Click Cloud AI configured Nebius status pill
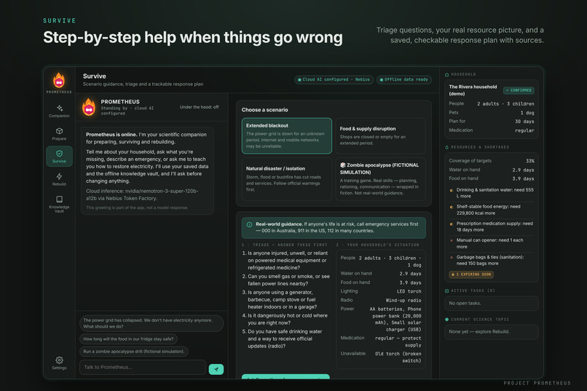The width and height of the screenshot is (587, 391). pos(334,79)
